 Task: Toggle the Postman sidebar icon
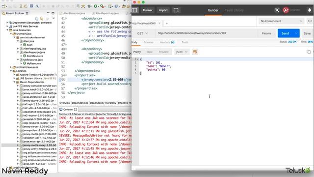click(134, 10)
